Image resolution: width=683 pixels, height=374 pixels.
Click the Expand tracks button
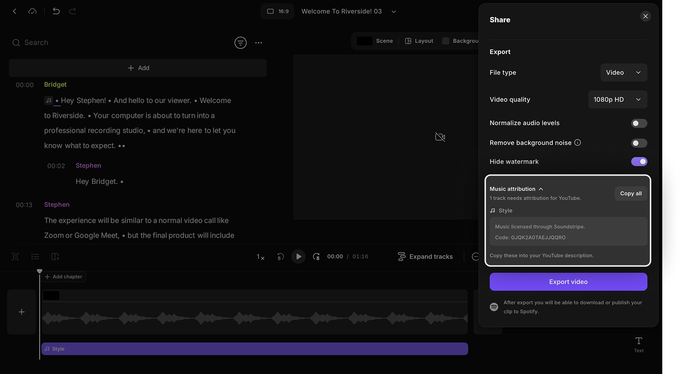(425, 257)
